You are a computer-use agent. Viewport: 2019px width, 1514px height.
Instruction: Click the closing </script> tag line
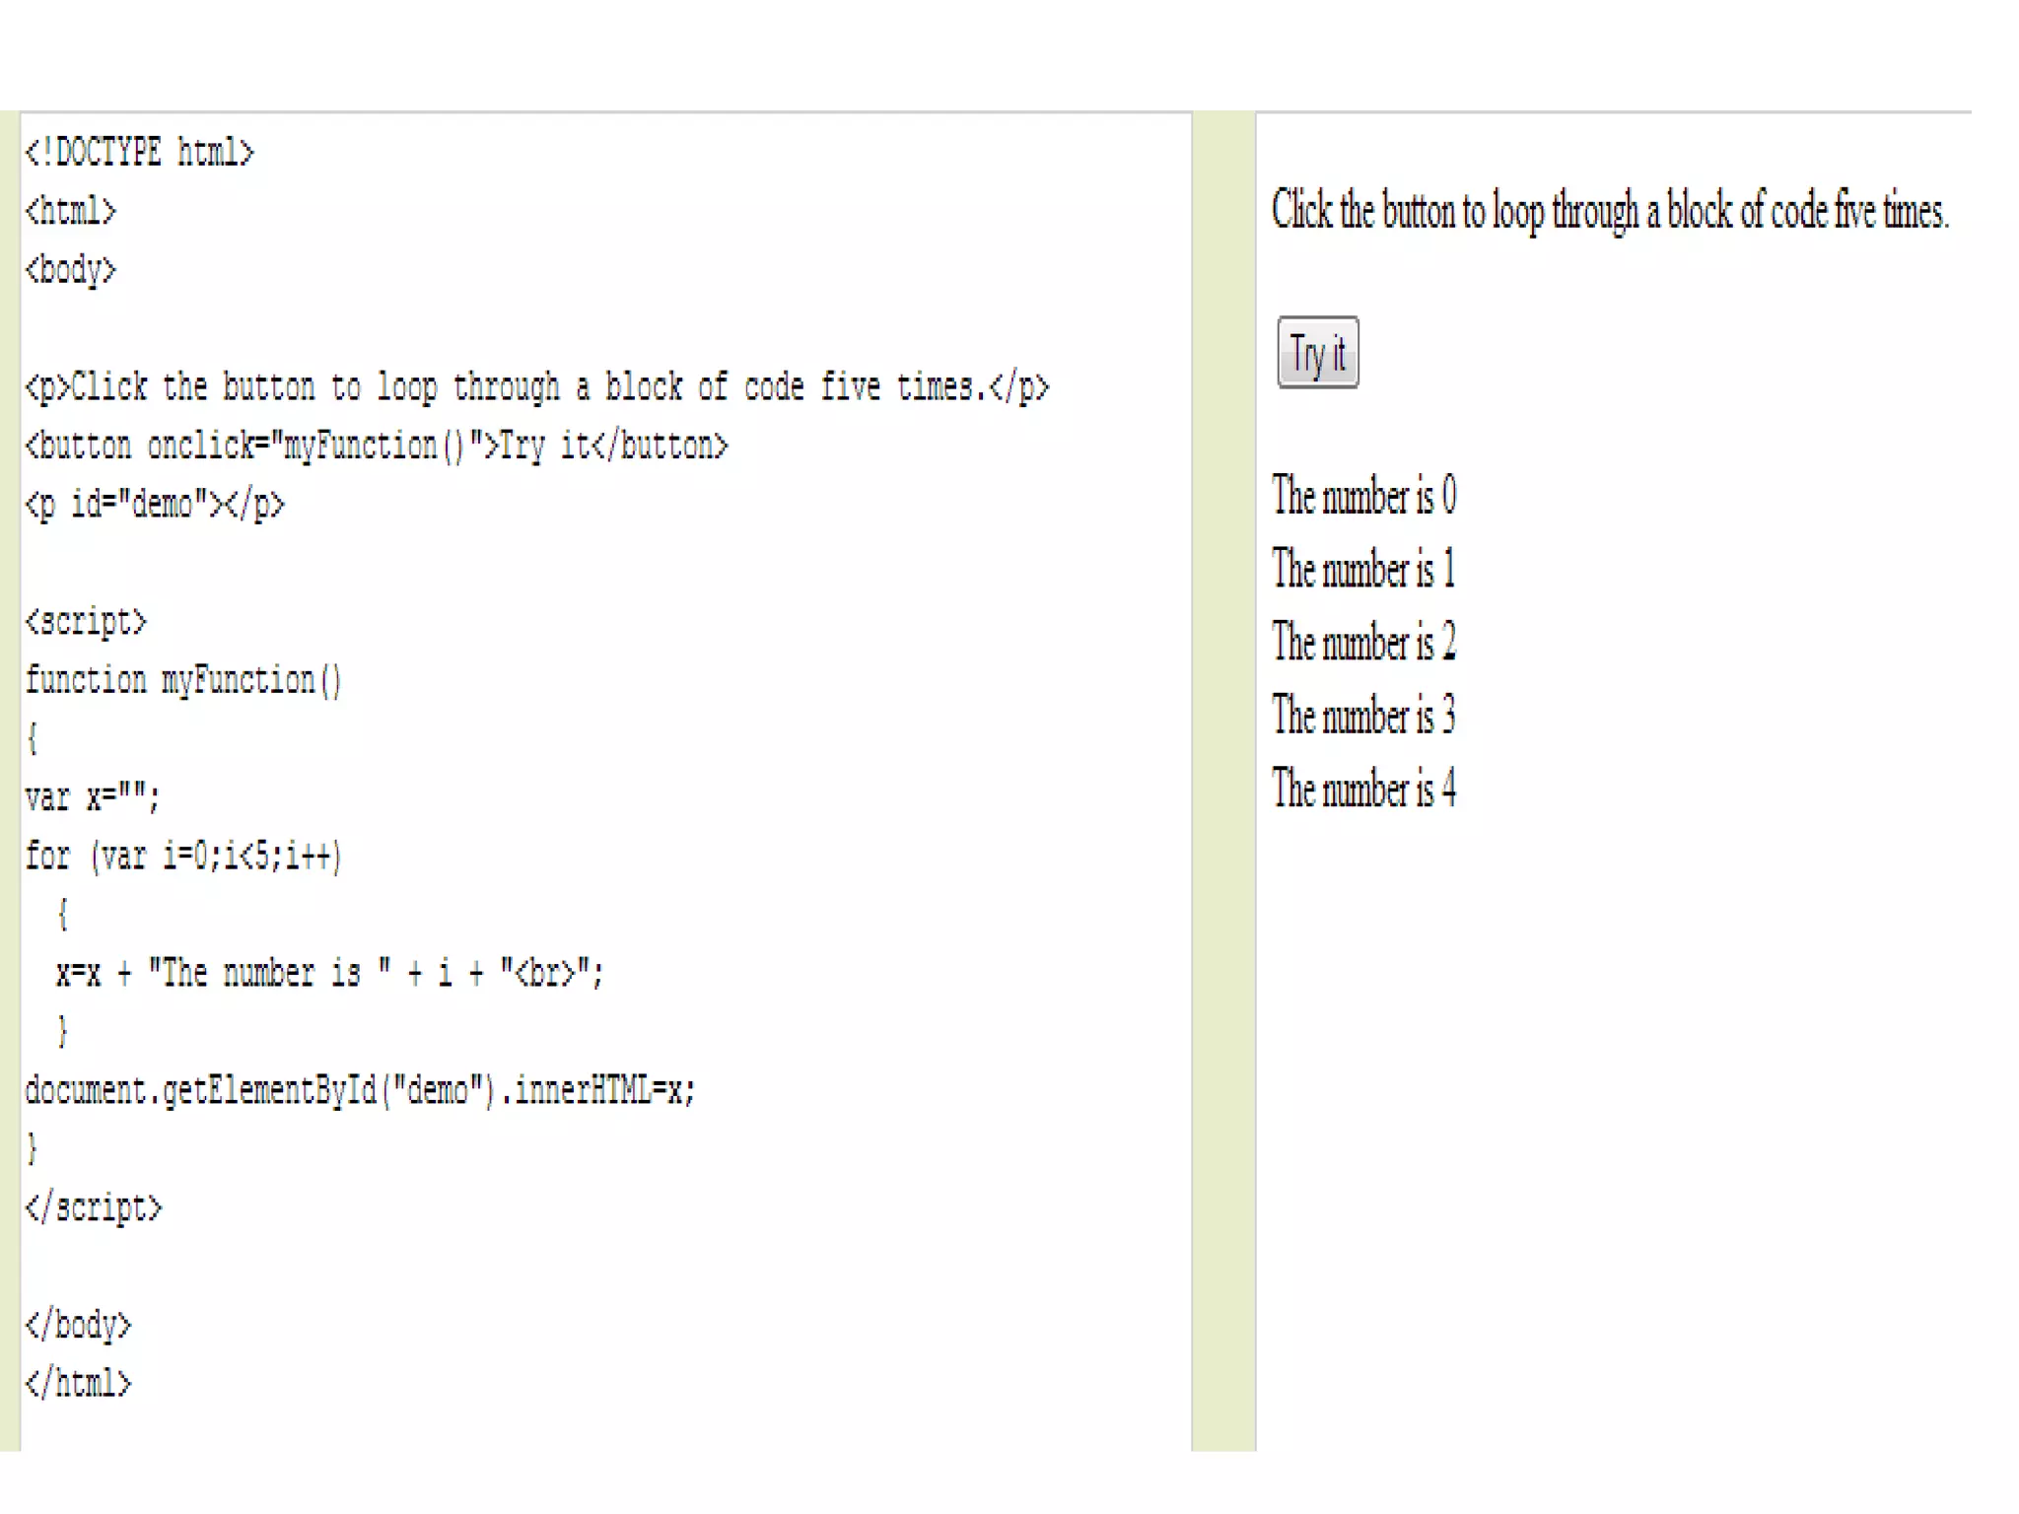[x=94, y=1207]
